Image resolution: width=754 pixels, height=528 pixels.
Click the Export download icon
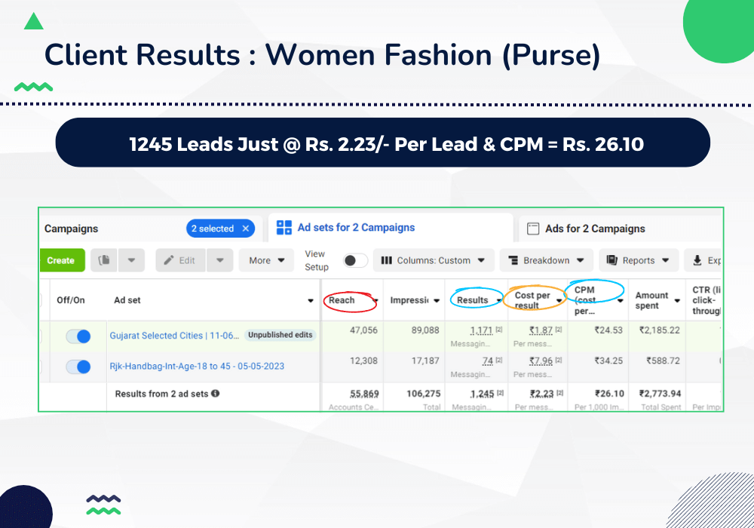pyautogui.click(x=697, y=260)
